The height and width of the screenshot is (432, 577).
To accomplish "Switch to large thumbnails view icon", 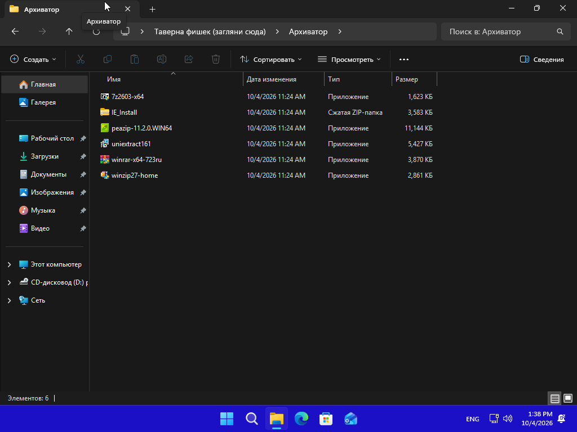I will 568,398.
